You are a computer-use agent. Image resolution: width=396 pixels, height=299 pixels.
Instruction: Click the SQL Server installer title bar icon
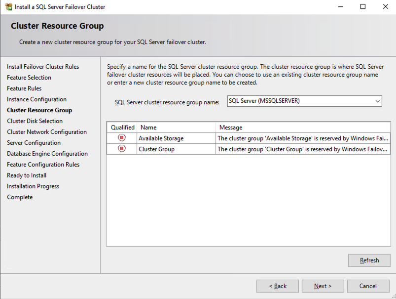(x=8, y=7)
